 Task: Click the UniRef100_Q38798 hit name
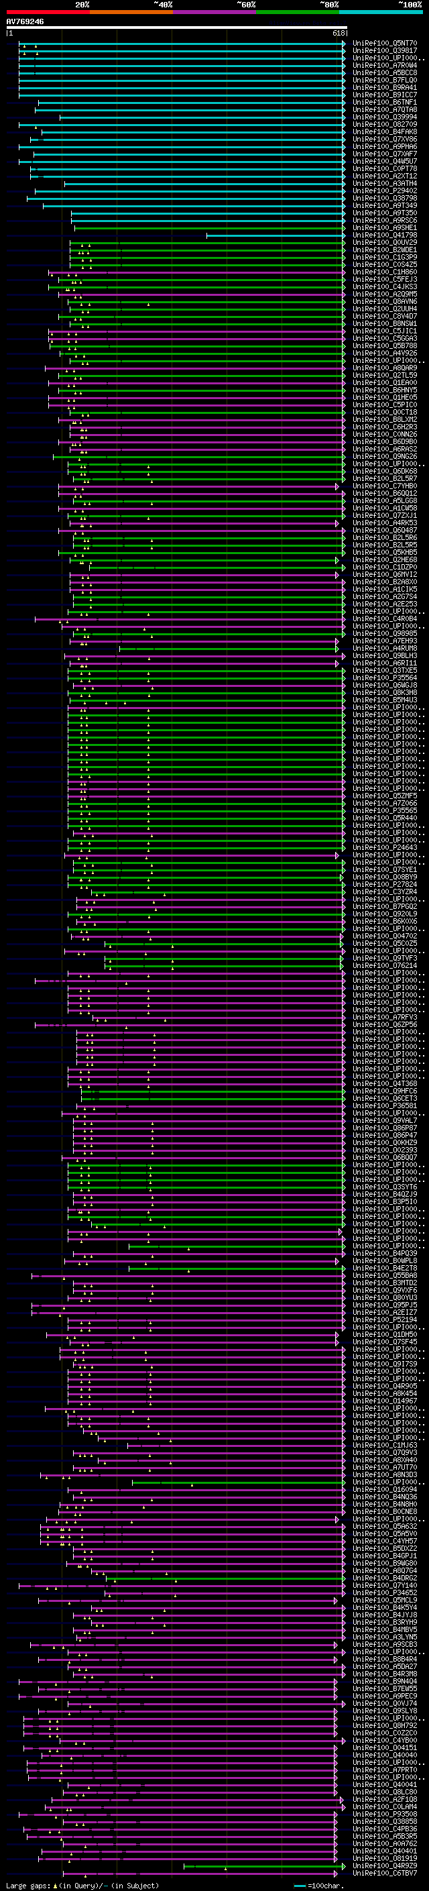pyautogui.click(x=385, y=198)
